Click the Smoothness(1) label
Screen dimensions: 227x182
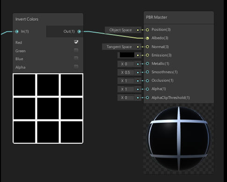pos(165,72)
